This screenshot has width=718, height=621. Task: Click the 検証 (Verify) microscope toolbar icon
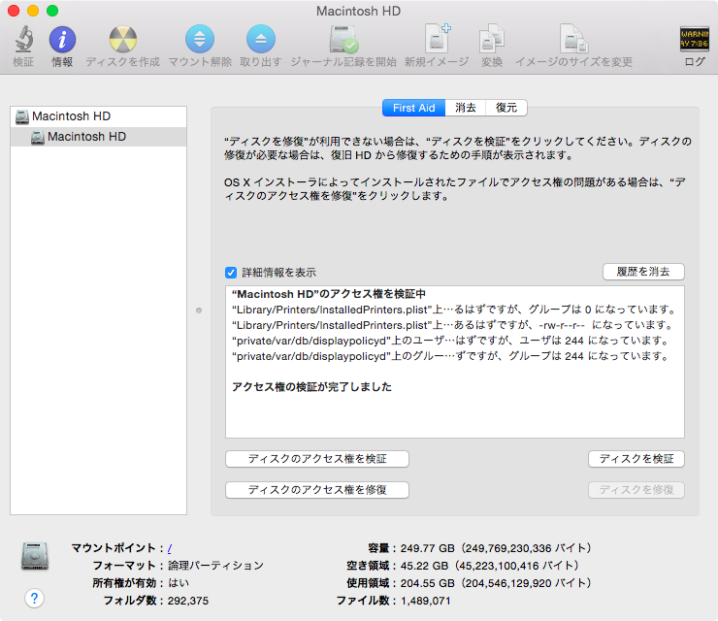tap(23, 39)
